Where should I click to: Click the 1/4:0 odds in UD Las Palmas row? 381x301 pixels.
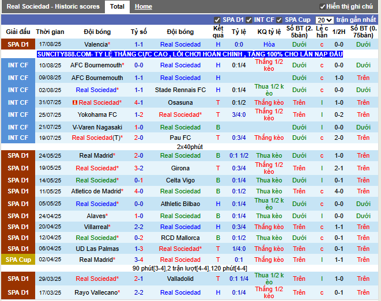[239, 249]
